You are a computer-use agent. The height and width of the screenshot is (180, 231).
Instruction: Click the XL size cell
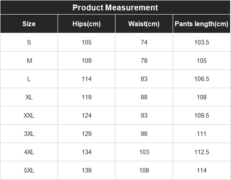29,97
